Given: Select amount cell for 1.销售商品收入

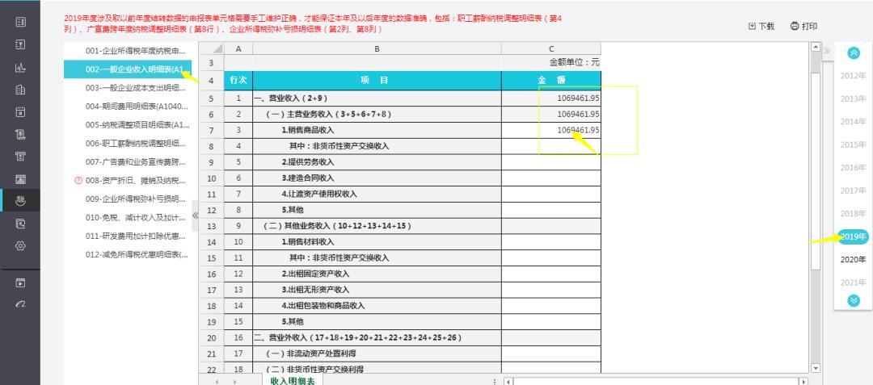Looking at the screenshot, I should click(x=551, y=130).
